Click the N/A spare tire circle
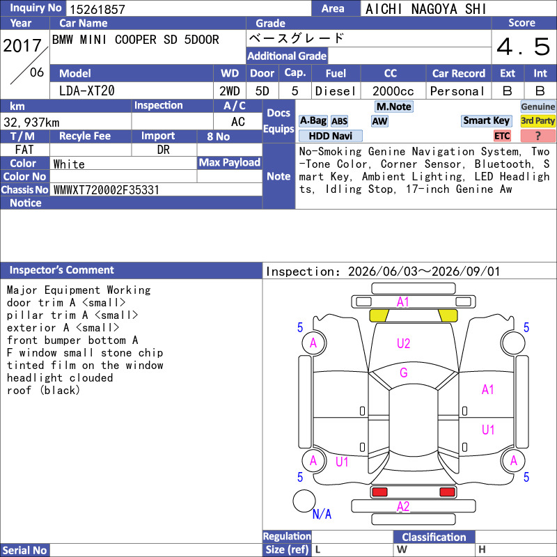 click(x=304, y=501)
